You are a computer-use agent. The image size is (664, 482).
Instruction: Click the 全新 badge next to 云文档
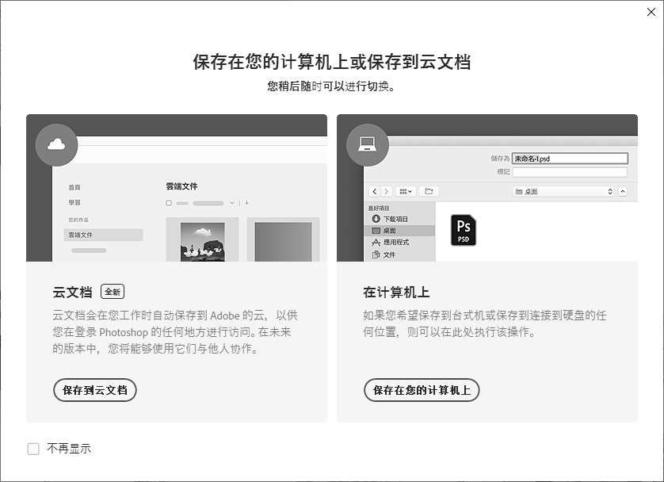tap(113, 292)
